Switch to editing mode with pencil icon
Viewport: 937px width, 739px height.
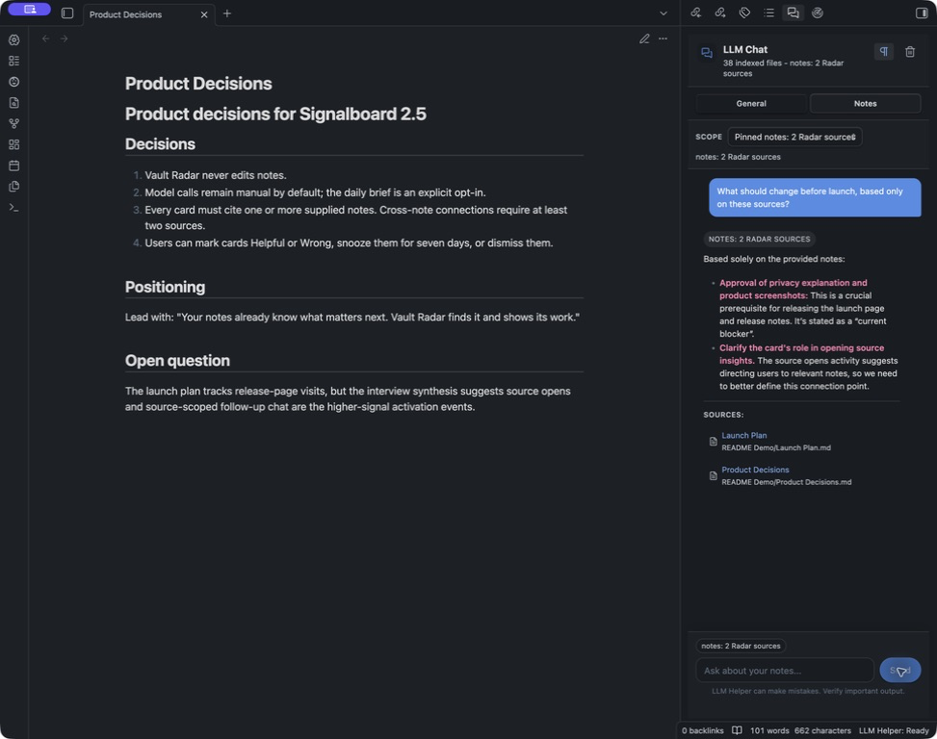tap(644, 38)
